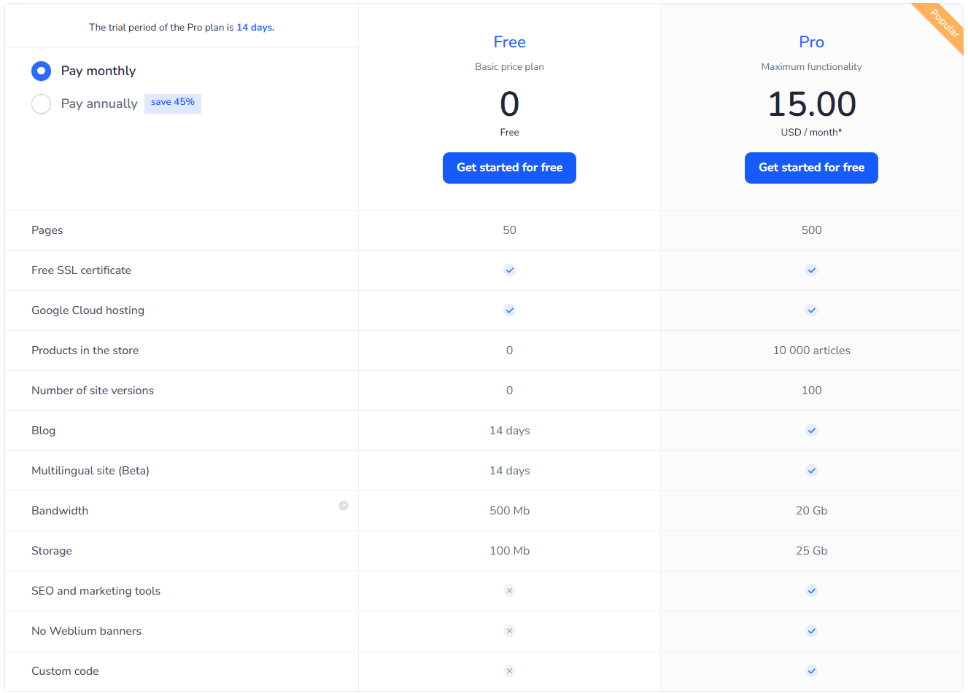Click the No Weblium banners label
Image resolution: width=968 pixels, height=693 pixels.
click(x=87, y=631)
